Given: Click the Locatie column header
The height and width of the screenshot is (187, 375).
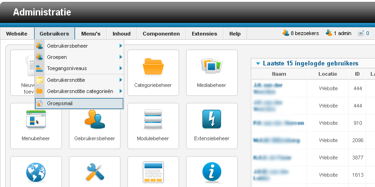Looking at the screenshot, I should point(328,74).
